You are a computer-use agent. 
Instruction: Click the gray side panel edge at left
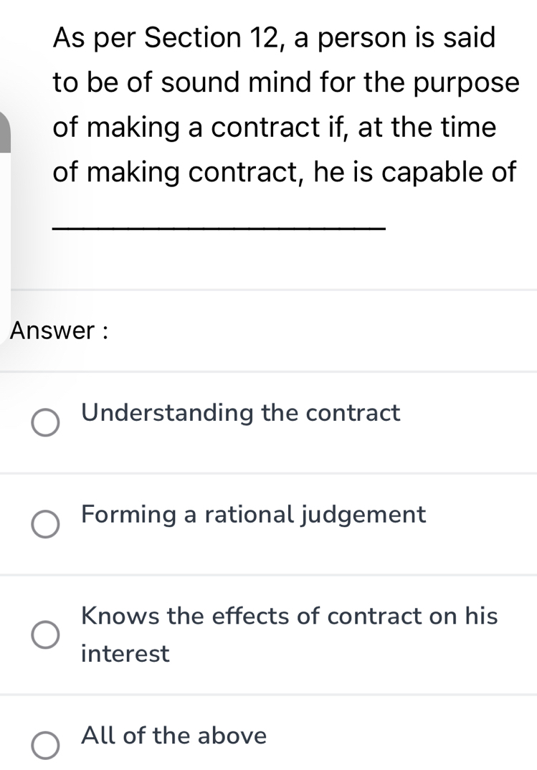click(4, 133)
